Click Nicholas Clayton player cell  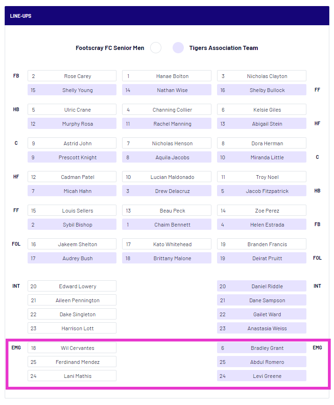click(261, 76)
